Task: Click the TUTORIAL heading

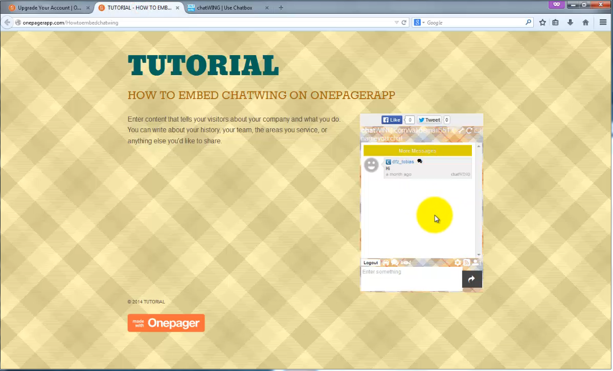Action: pyautogui.click(x=203, y=65)
